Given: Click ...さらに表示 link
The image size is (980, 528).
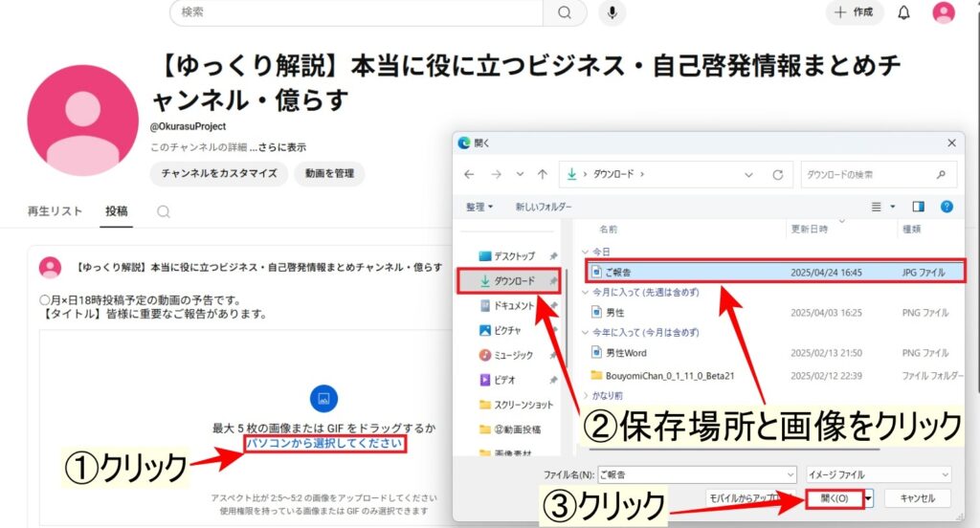Looking at the screenshot, I should [x=278, y=147].
